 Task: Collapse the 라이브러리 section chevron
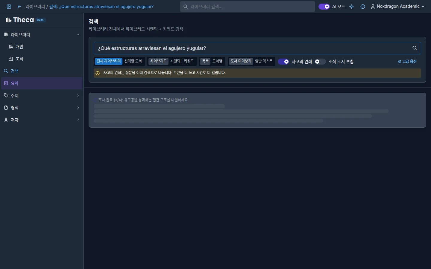78,34
